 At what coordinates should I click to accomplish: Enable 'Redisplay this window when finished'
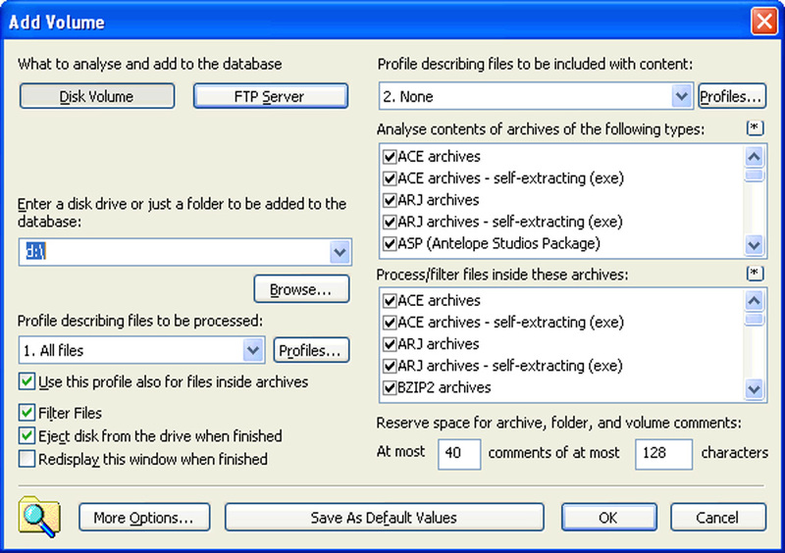[27, 459]
